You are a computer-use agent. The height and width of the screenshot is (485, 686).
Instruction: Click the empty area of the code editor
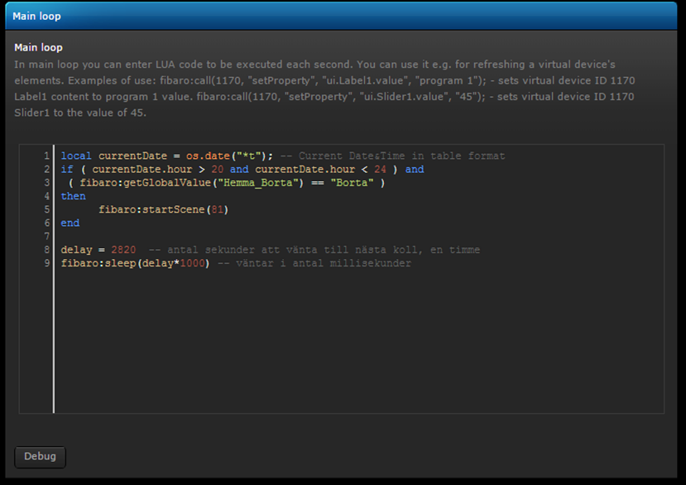(x=356, y=348)
